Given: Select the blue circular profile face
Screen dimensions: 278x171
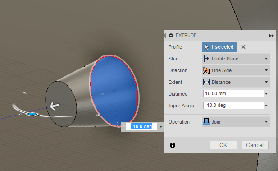Looking at the screenshot, I should coord(114,91).
